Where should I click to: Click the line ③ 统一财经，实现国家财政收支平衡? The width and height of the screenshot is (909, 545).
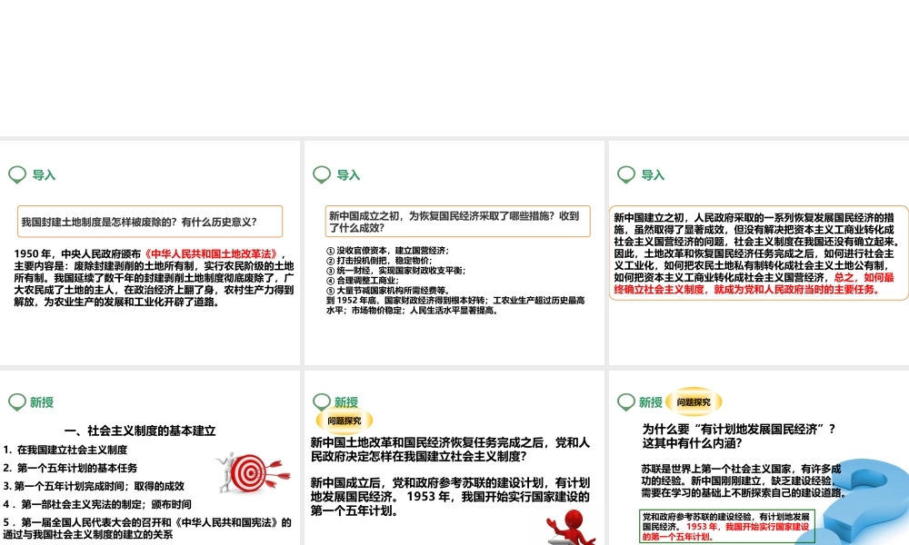pos(396,271)
